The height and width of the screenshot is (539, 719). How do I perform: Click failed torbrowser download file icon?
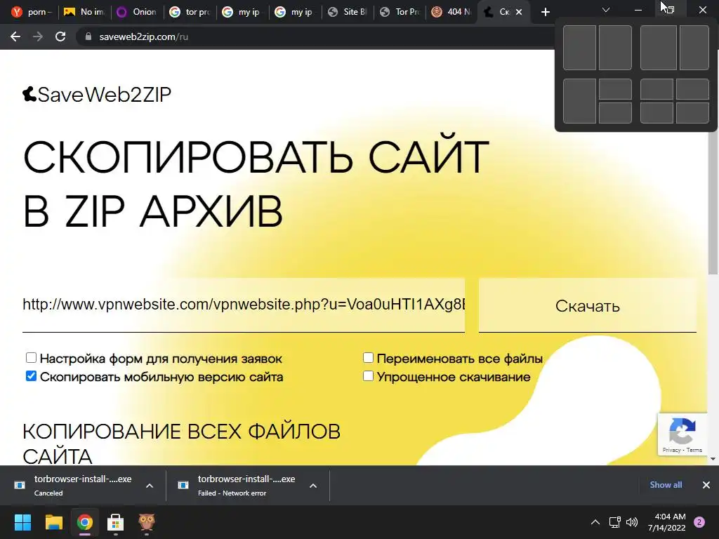tap(183, 485)
